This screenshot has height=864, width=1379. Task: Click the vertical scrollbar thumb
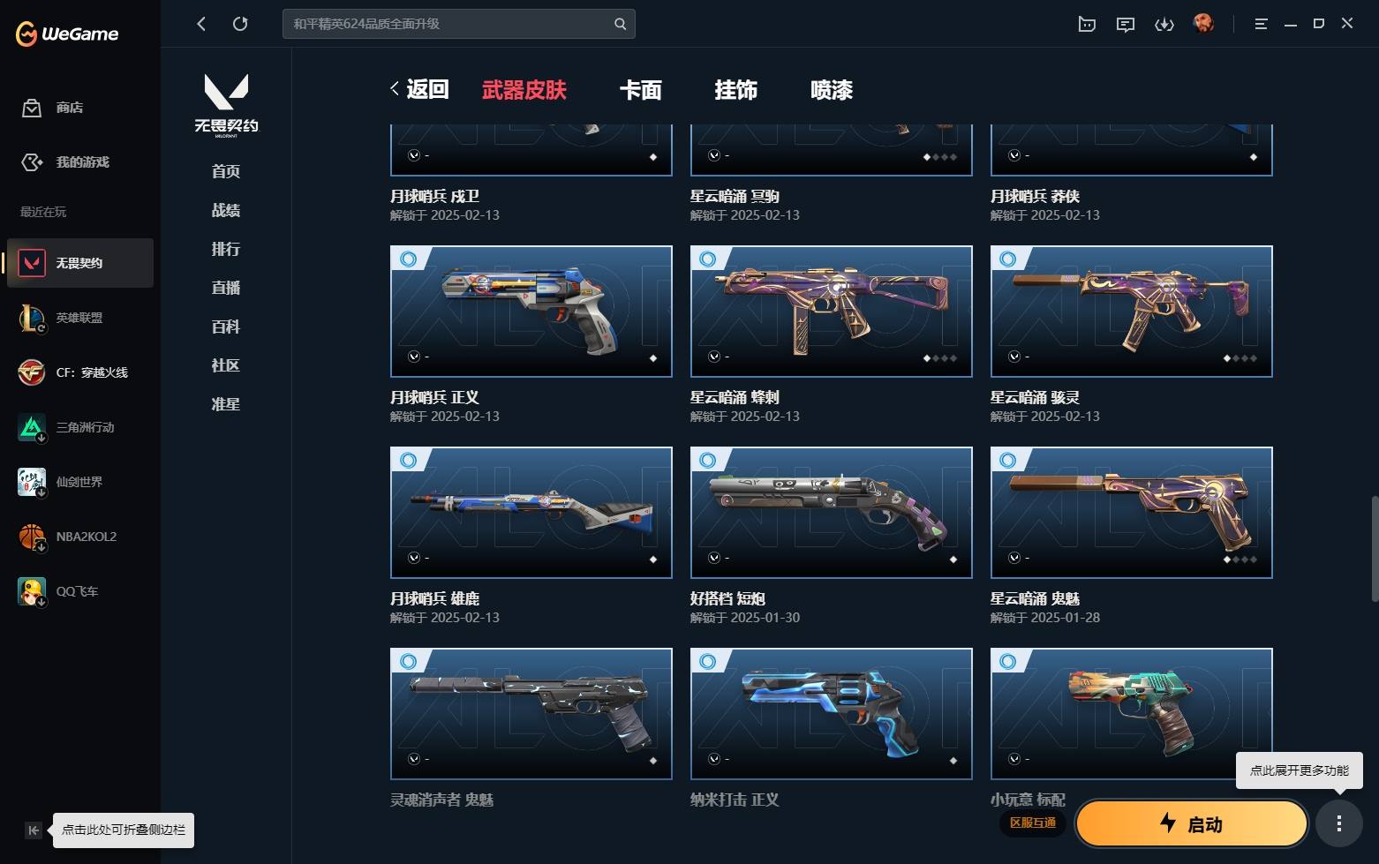(x=1374, y=549)
